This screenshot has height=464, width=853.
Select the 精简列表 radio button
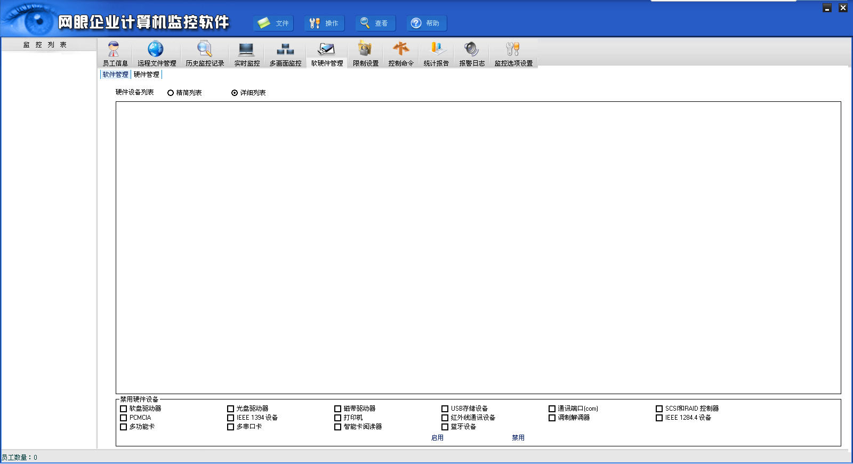(171, 93)
